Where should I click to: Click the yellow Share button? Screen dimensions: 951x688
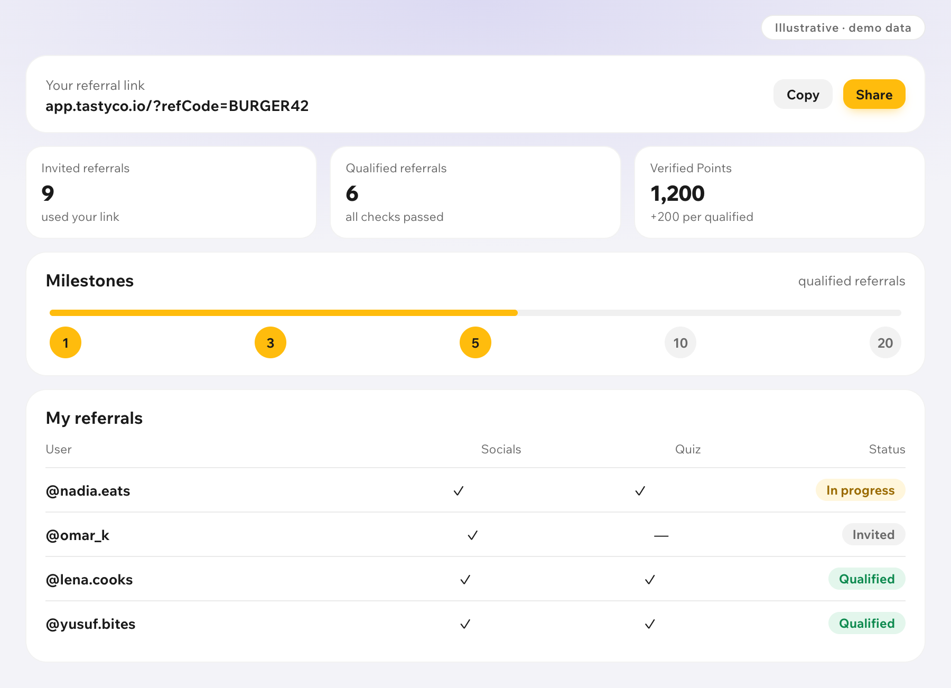click(x=874, y=95)
